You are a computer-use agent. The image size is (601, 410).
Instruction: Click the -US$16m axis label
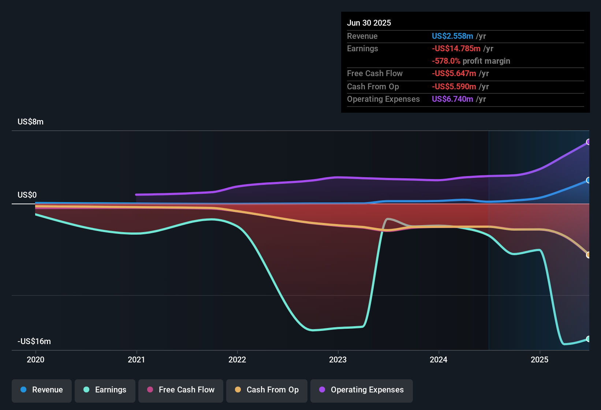point(34,342)
